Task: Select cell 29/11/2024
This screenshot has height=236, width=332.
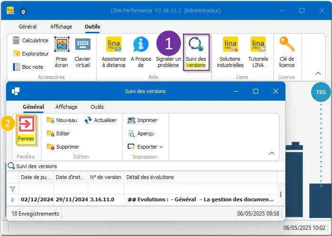Action: (x=71, y=199)
